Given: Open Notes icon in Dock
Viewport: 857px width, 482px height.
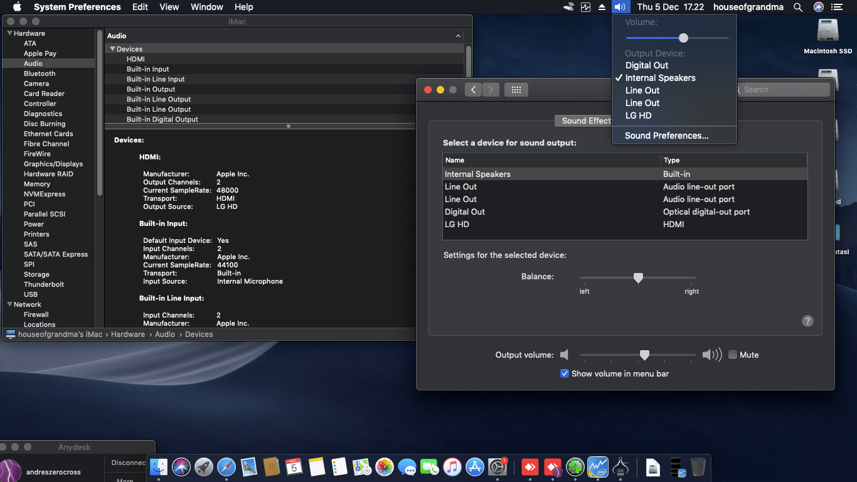Looking at the screenshot, I should [x=316, y=466].
